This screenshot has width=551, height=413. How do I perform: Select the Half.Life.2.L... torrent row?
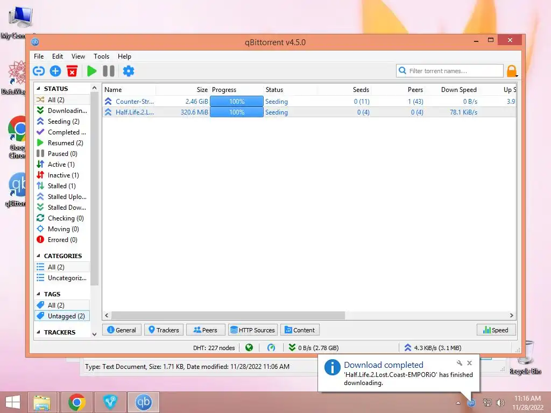[309, 112]
